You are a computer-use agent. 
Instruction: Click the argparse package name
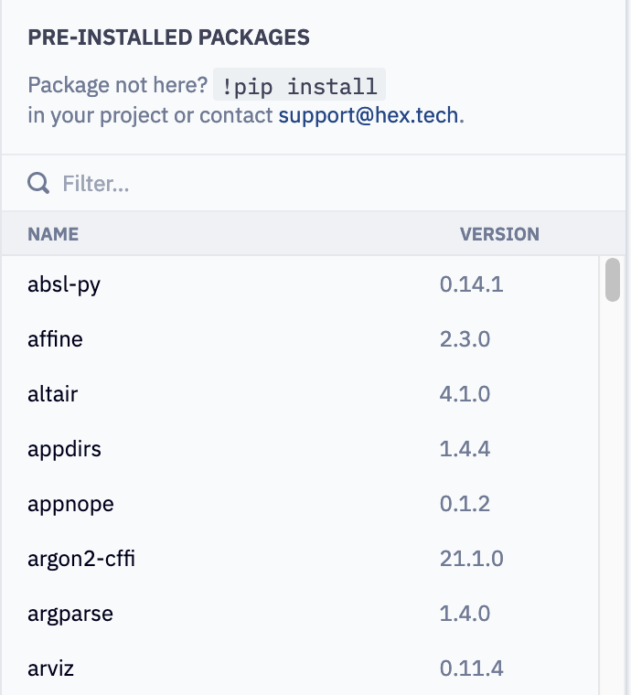[x=70, y=614]
